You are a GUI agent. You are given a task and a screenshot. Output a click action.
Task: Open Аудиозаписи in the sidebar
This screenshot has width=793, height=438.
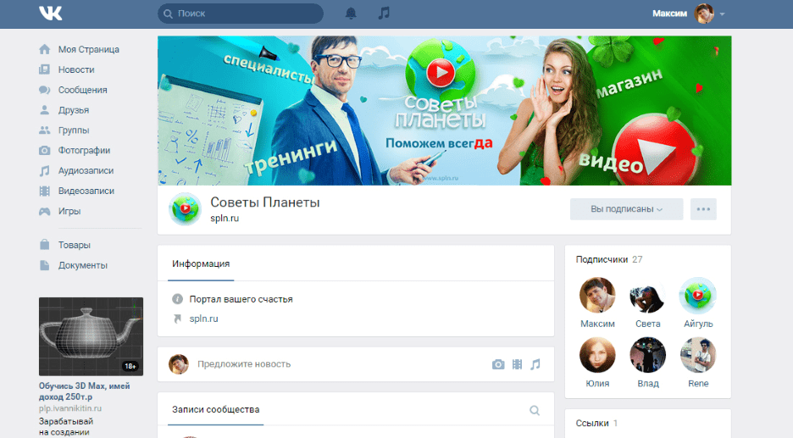point(86,170)
